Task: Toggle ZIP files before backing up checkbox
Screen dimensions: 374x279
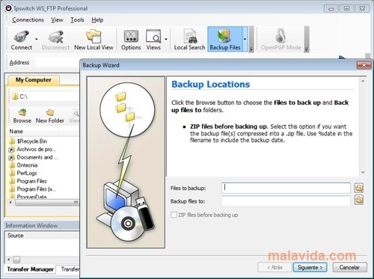Action: (174, 215)
